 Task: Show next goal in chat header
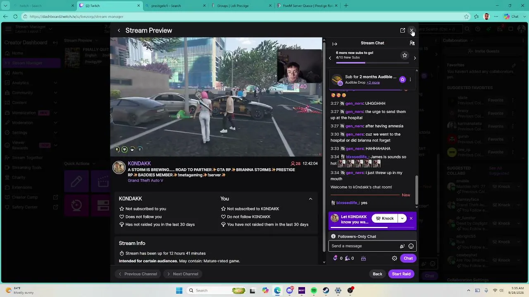coord(415,58)
